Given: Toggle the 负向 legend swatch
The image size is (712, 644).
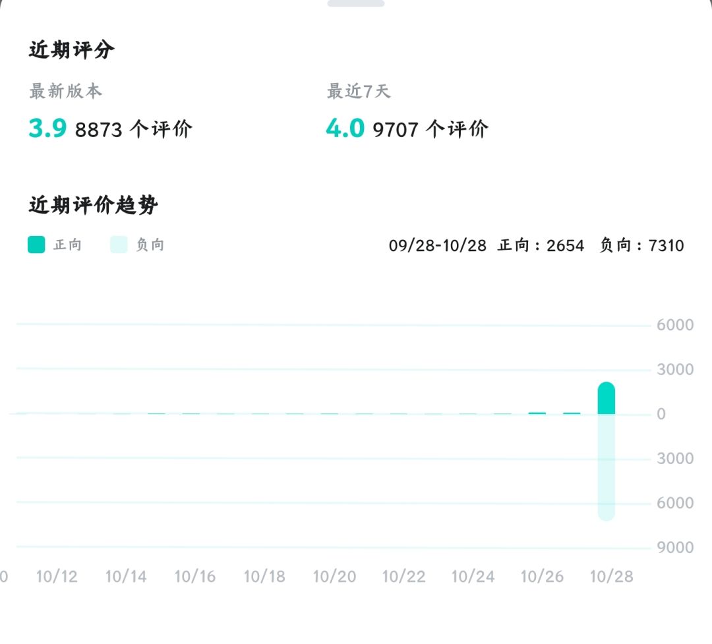Looking at the screenshot, I should click(119, 245).
